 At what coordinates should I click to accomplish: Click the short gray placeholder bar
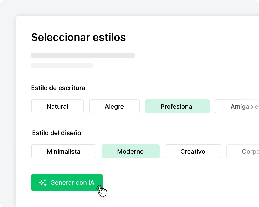point(62,66)
